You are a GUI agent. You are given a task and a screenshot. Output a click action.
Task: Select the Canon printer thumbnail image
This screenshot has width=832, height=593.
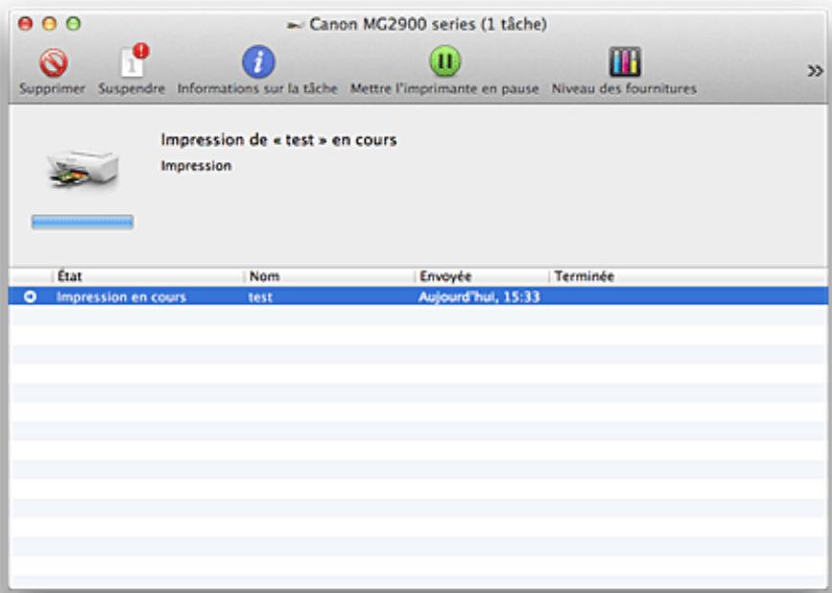83,169
